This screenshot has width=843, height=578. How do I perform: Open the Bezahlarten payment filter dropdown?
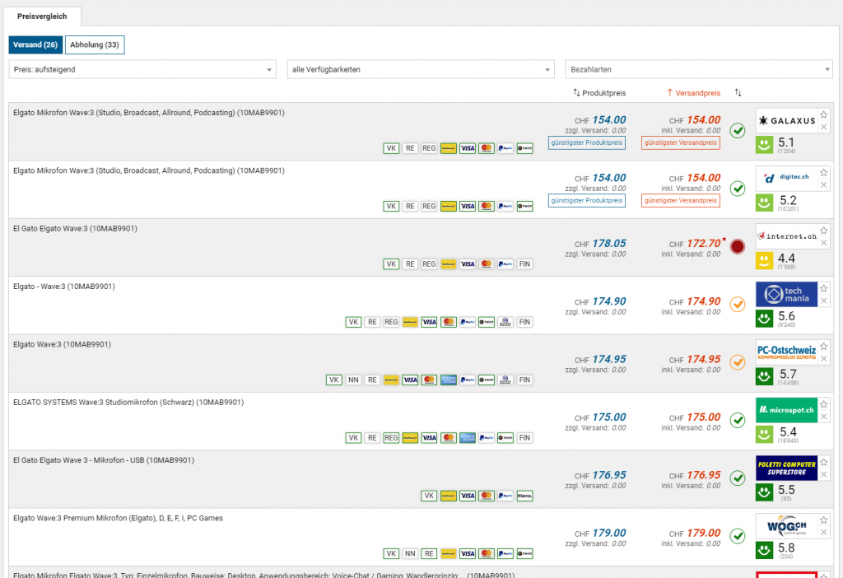[699, 70]
